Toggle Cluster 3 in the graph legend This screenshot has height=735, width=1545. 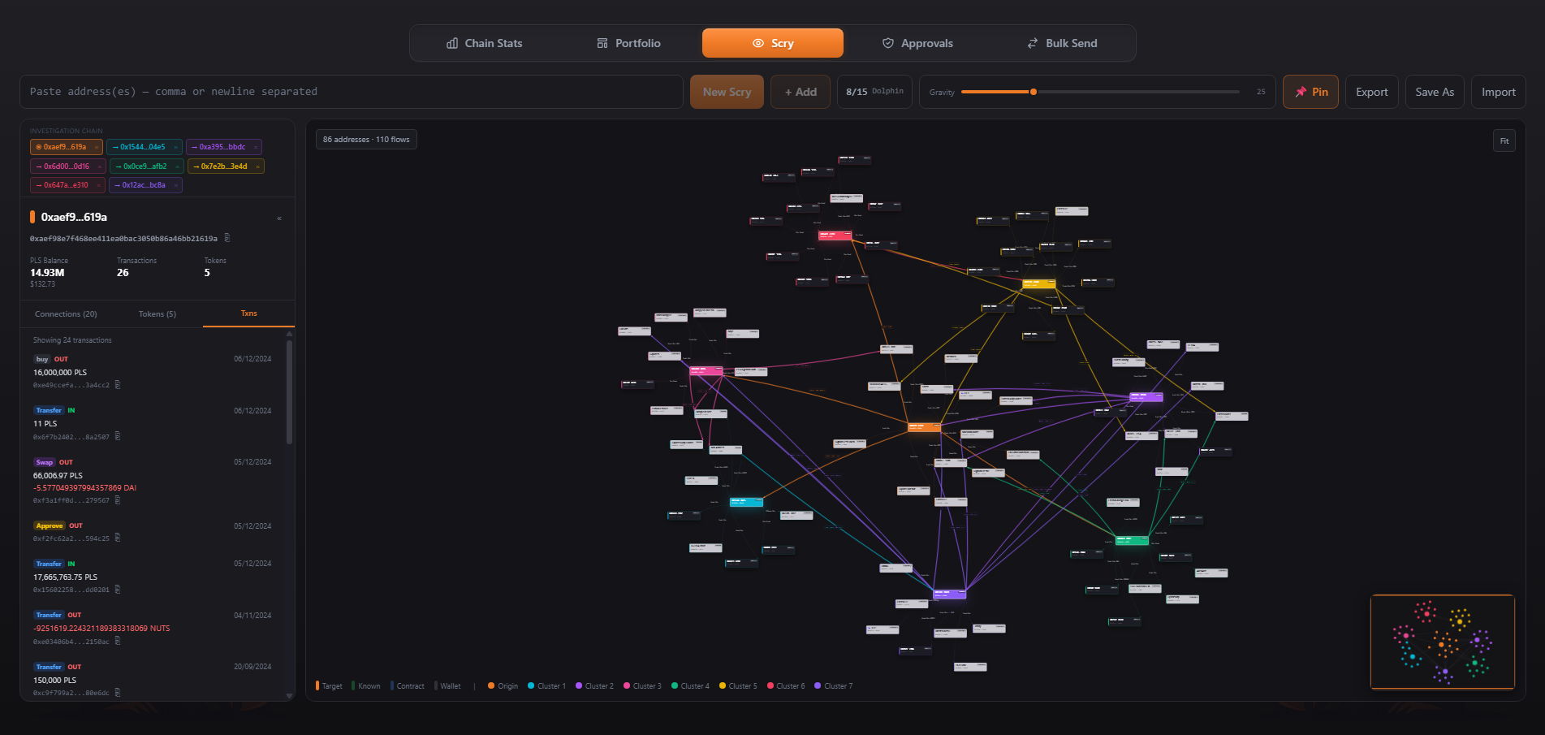(642, 686)
